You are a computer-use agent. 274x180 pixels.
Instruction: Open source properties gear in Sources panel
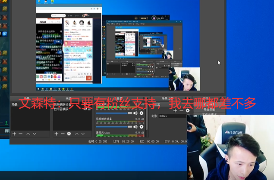[69, 134]
